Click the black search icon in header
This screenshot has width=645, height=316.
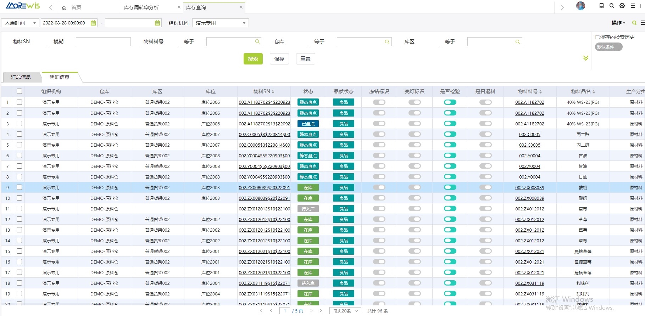pyautogui.click(x=612, y=6)
